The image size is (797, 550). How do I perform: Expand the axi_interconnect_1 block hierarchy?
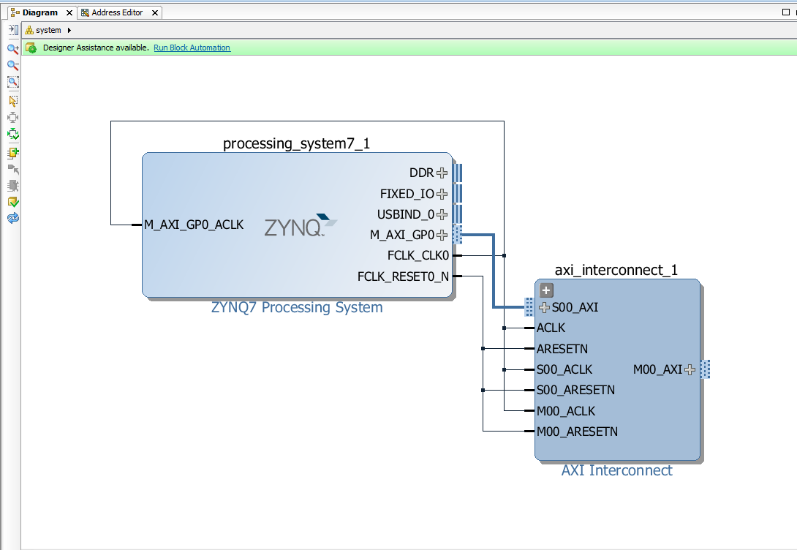[546, 290]
